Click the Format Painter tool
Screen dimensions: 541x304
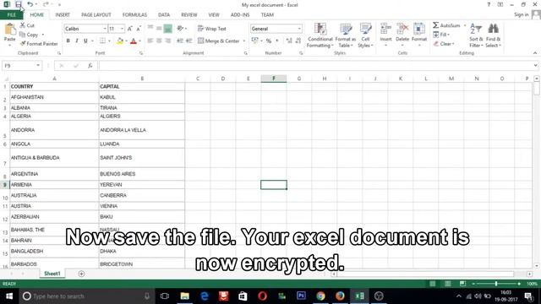[x=39, y=44]
